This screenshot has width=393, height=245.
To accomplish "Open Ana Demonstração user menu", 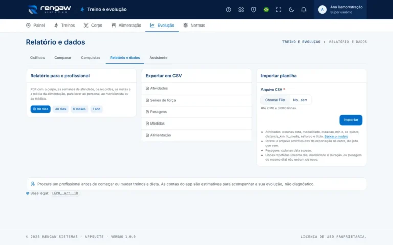I will pos(340,10).
